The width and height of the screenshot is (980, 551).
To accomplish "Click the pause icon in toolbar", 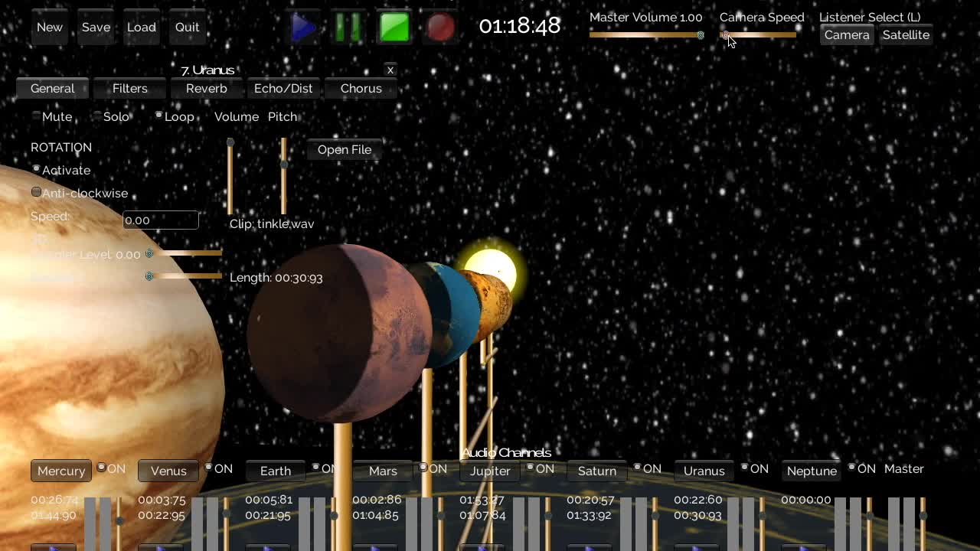I will point(348,28).
